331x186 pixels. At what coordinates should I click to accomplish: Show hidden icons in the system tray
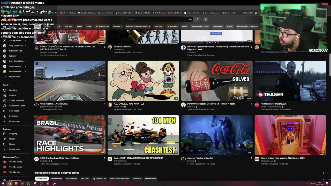[307, 183]
